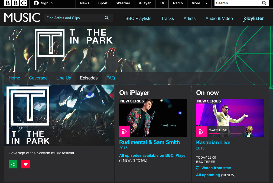Click the top BBC search magnifier icon
The height and width of the screenshot is (183, 273).
click(264, 3)
